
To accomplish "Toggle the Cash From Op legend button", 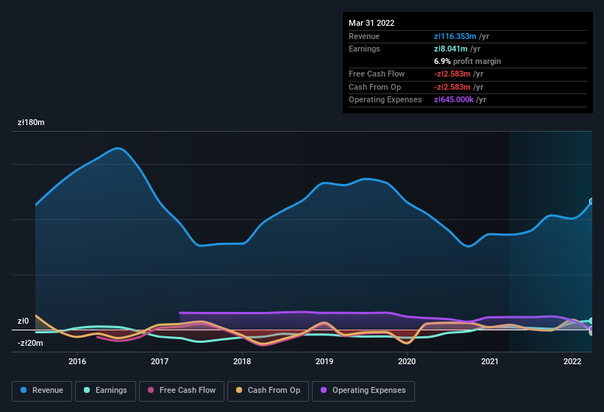I will [x=268, y=391].
